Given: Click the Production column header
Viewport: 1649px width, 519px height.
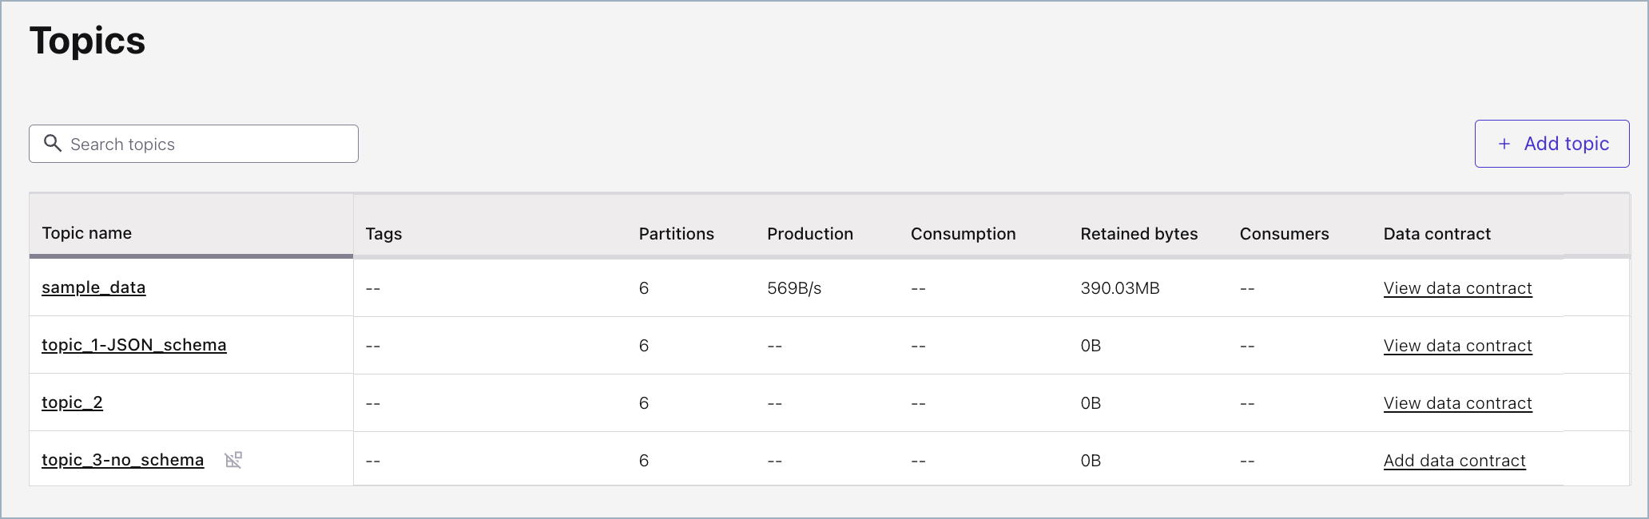Looking at the screenshot, I should click(x=809, y=234).
